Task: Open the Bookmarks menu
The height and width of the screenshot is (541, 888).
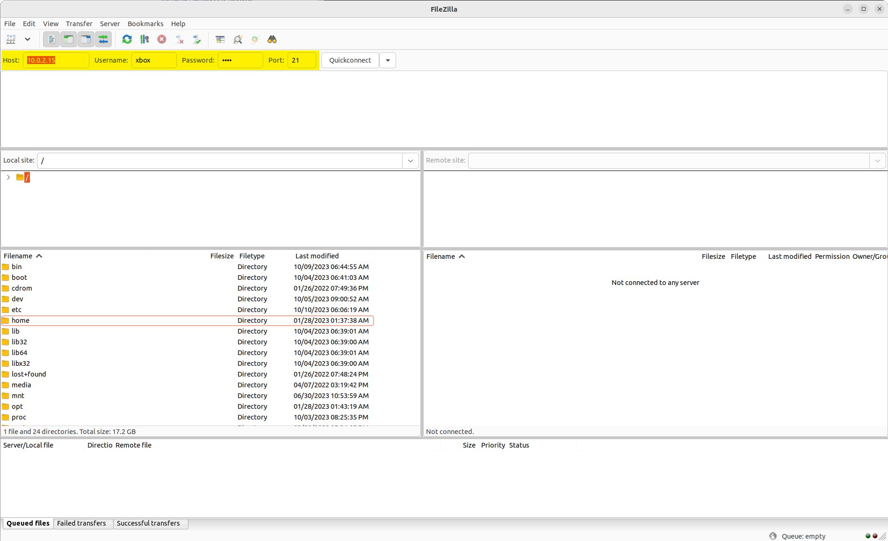Action: click(145, 24)
